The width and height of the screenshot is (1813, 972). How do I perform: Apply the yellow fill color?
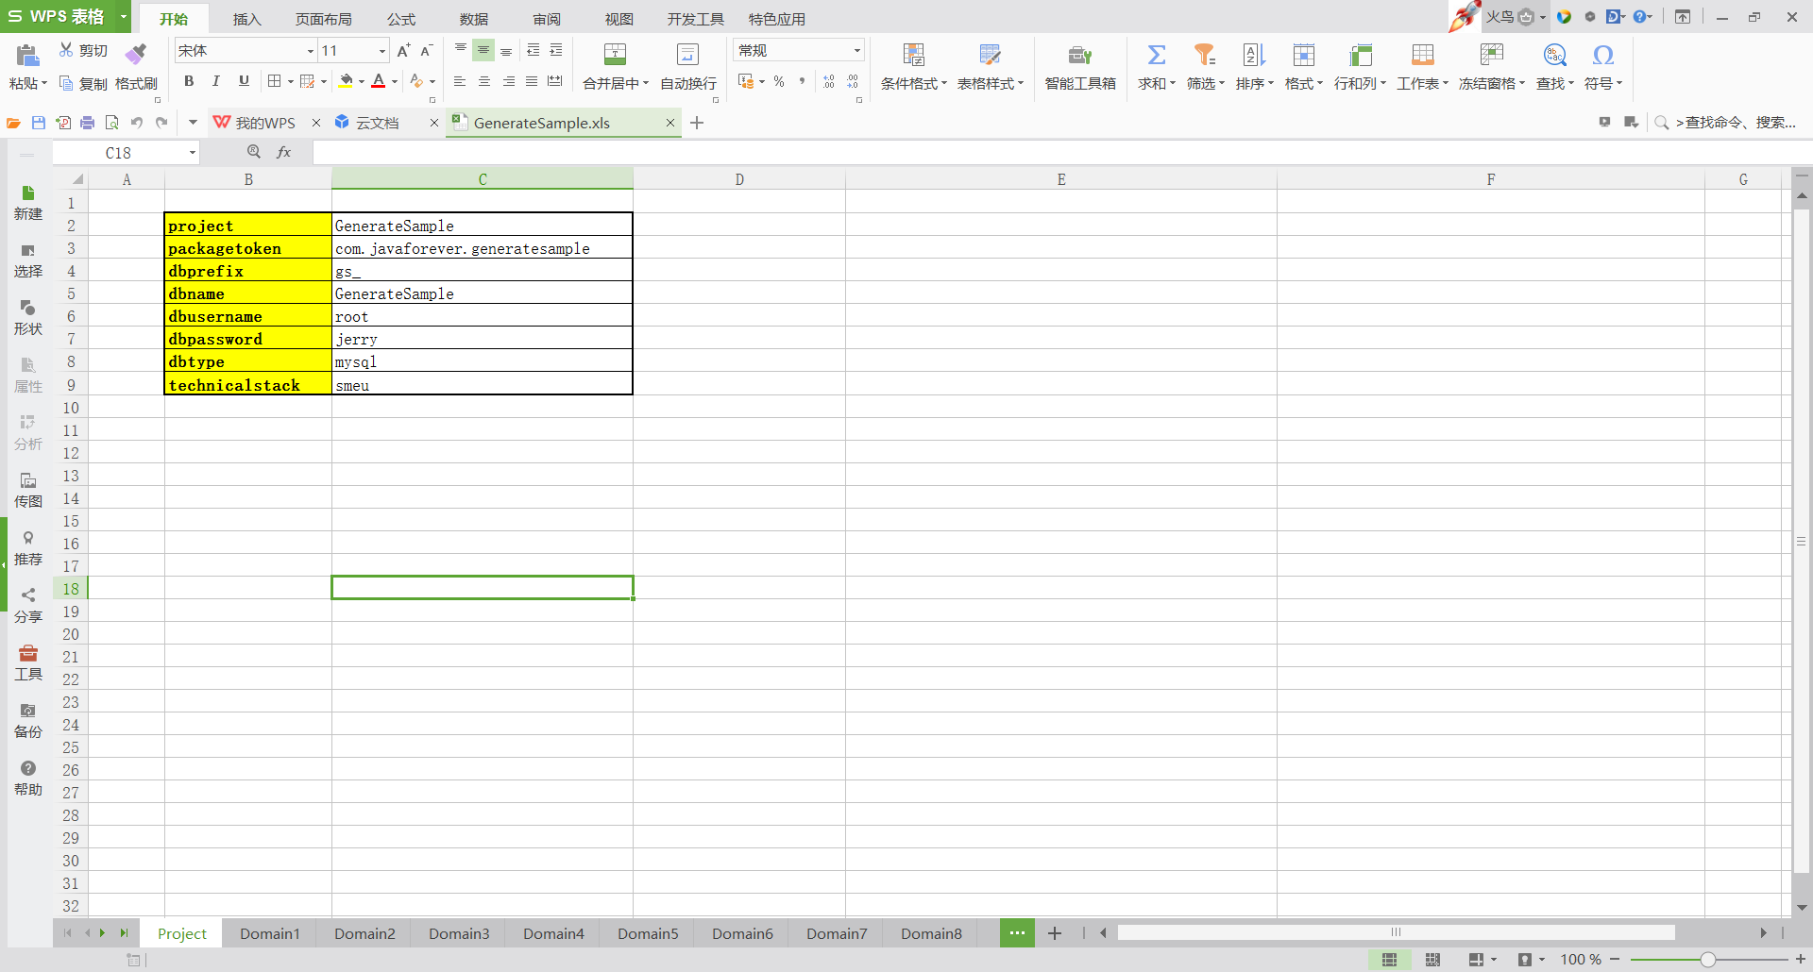click(346, 82)
